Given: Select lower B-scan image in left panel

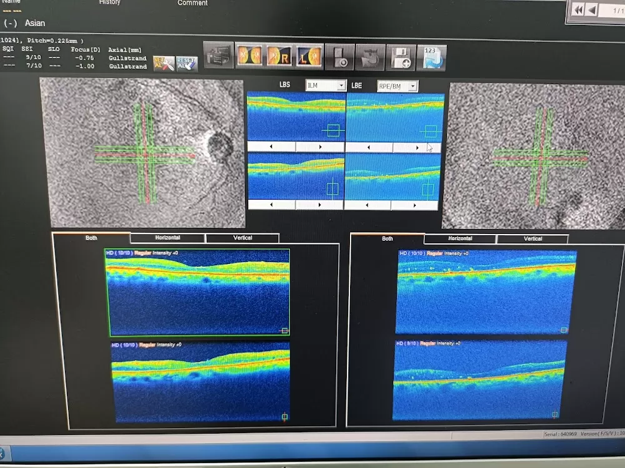Looking at the screenshot, I should pyautogui.click(x=201, y=381).
